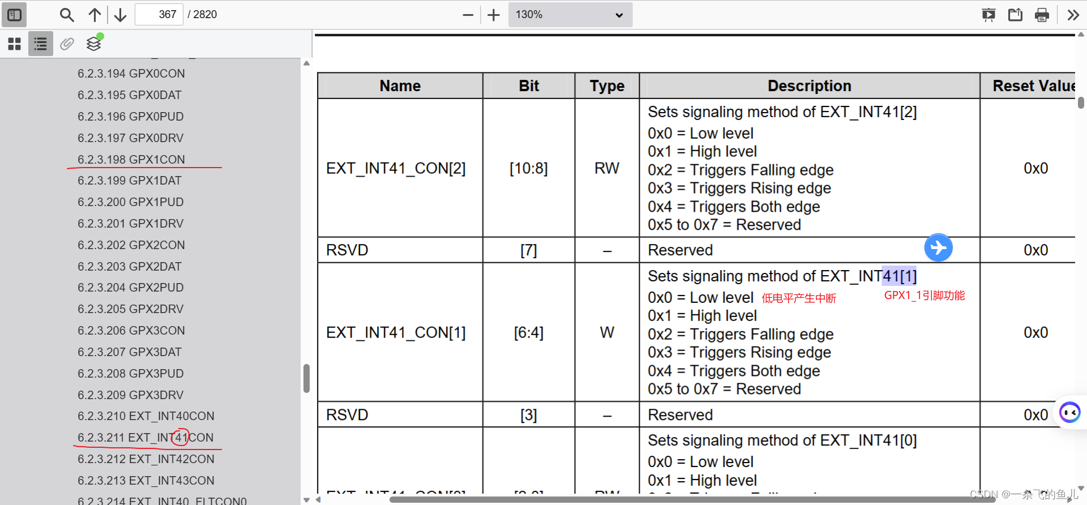
Task: Click highlighted text 41[1] in description
Action: (899, 276)
